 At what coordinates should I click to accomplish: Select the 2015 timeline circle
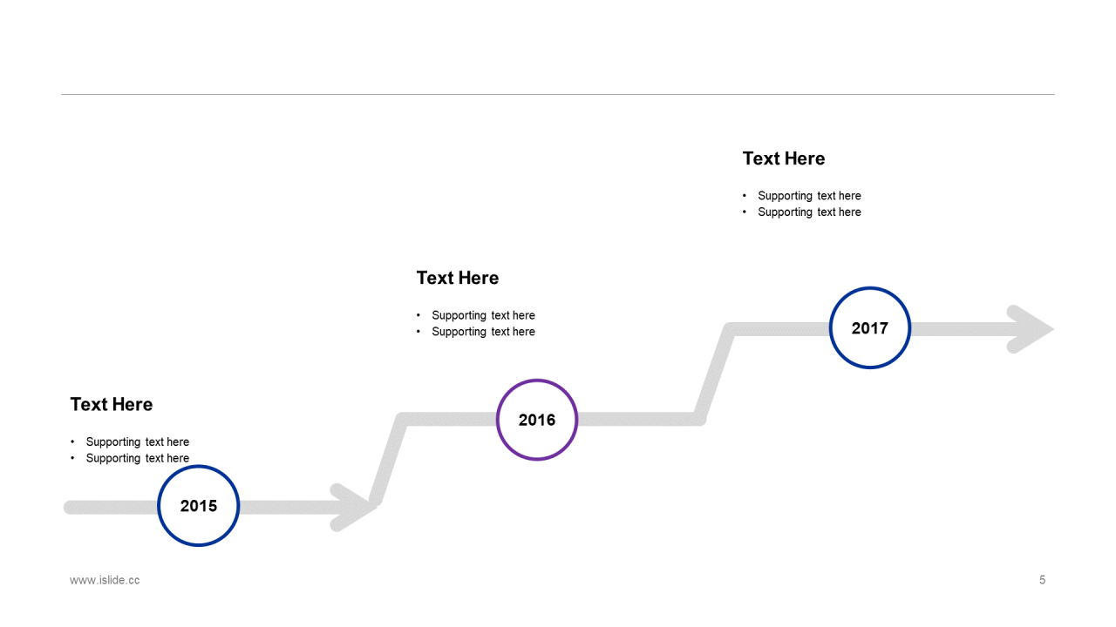[199, 506]
